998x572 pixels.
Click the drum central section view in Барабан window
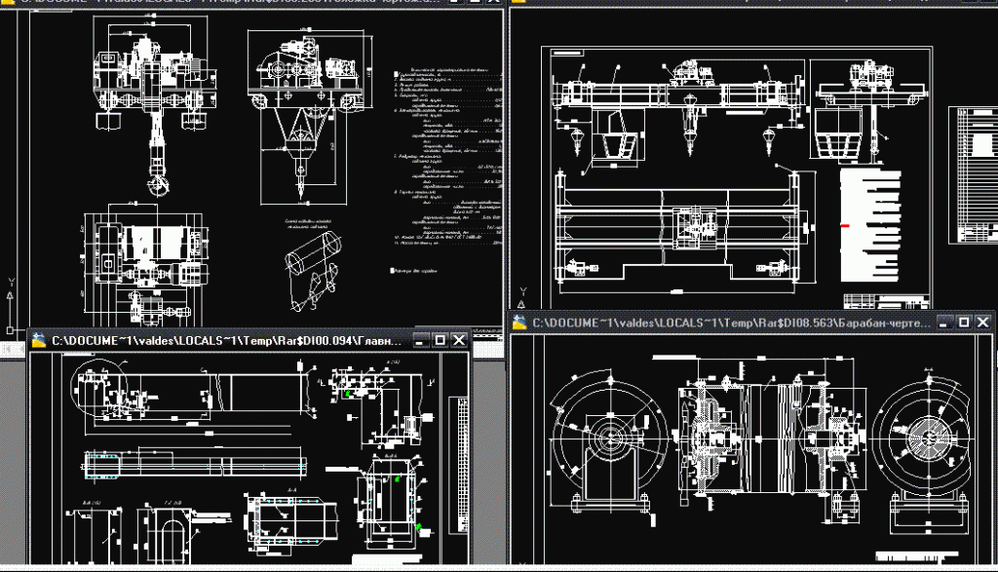770,439
